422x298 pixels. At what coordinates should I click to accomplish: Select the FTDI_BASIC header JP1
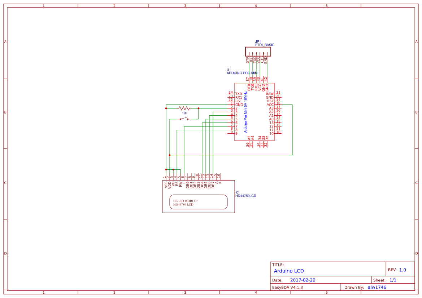point(258,52)
